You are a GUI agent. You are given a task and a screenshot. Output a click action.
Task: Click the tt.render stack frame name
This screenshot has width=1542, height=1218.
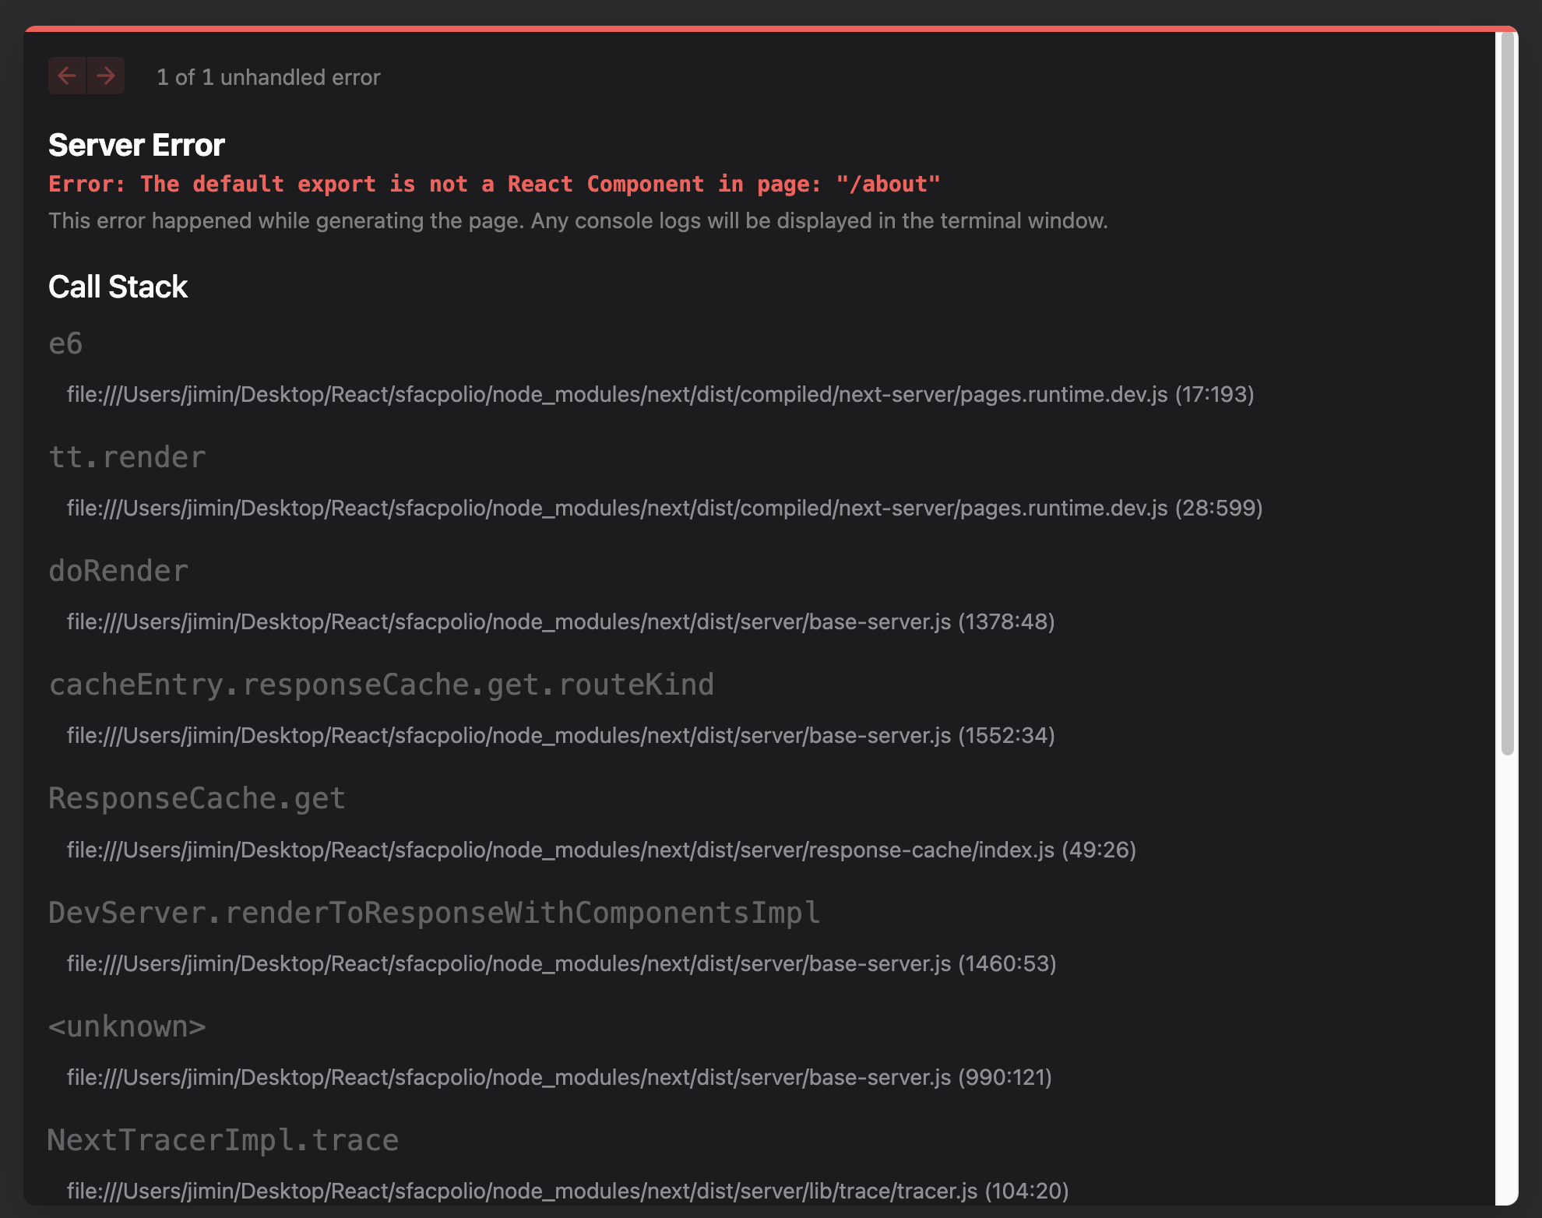pos(127,457)
